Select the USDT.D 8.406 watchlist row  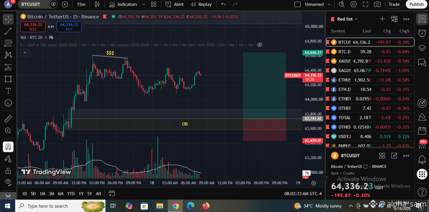[x=370, y=136]
